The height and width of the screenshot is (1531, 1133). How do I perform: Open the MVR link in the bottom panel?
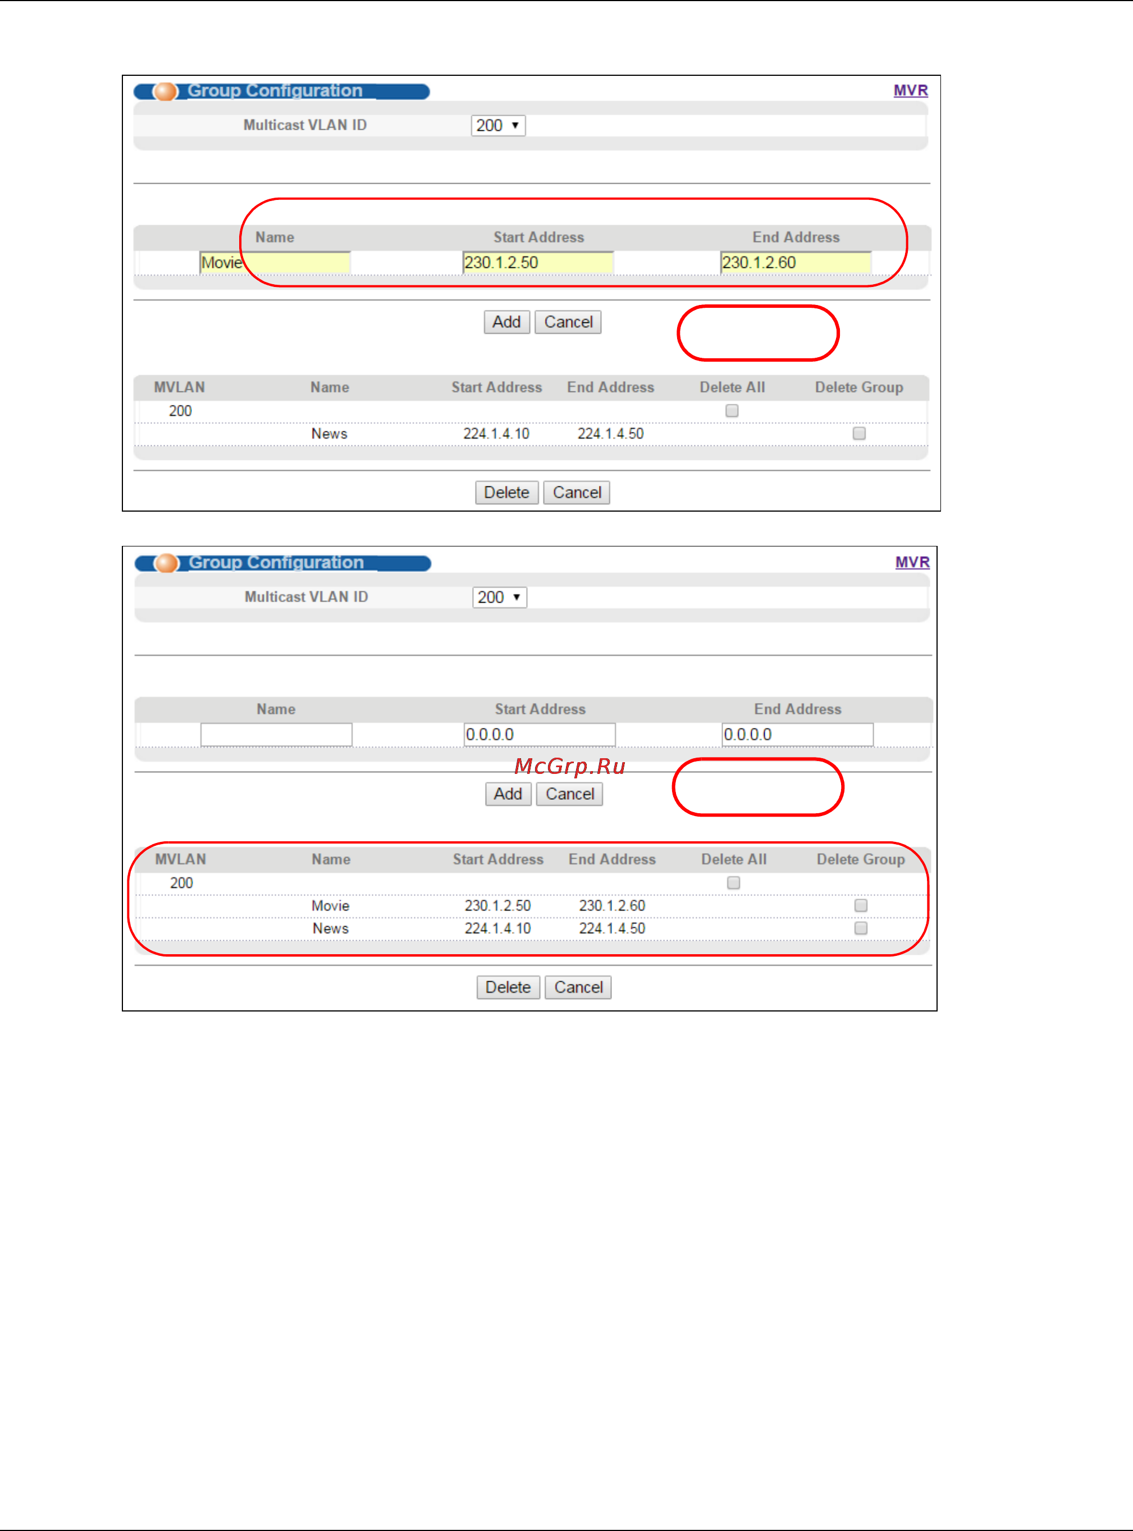pos(912,562)
